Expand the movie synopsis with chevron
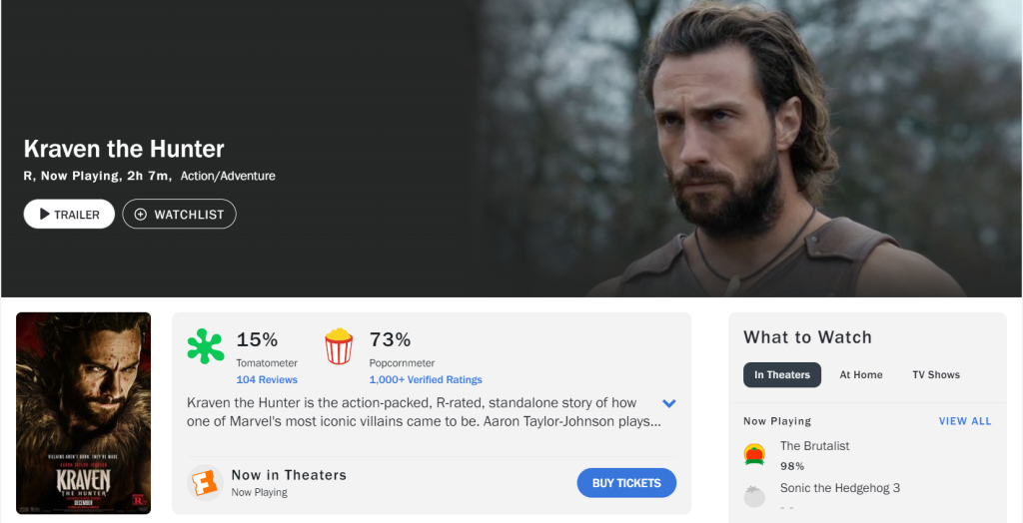Image resolution: width=1023 pixels, height=523 pixels. 669,403
